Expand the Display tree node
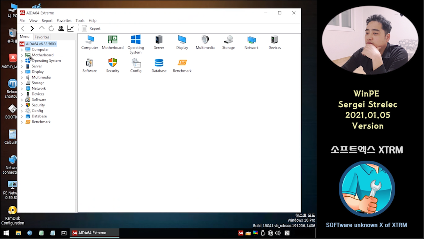Viewport: 424px width, 239px height. (22, 72)
